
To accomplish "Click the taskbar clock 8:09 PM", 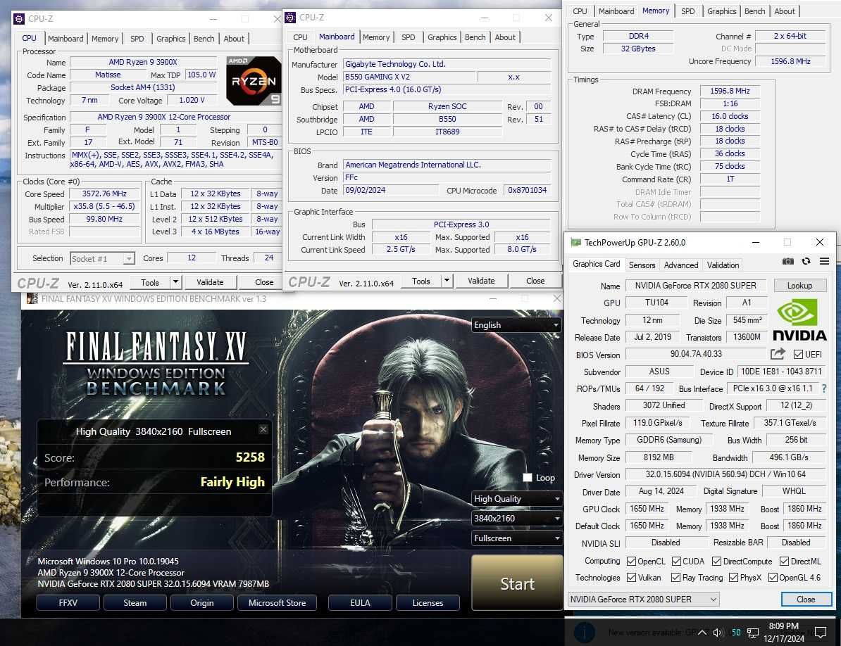I will tap(784, 626).
